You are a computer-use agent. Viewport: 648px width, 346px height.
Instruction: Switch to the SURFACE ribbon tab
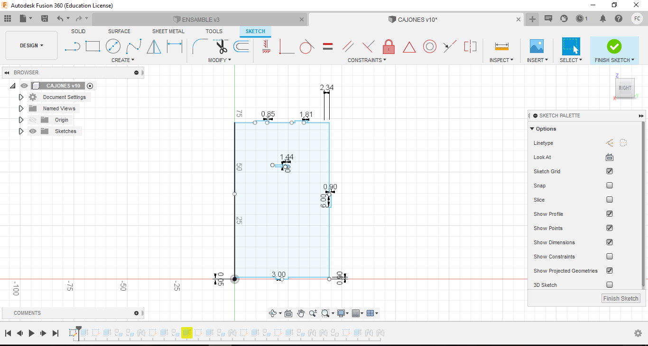tap(119, 31)
